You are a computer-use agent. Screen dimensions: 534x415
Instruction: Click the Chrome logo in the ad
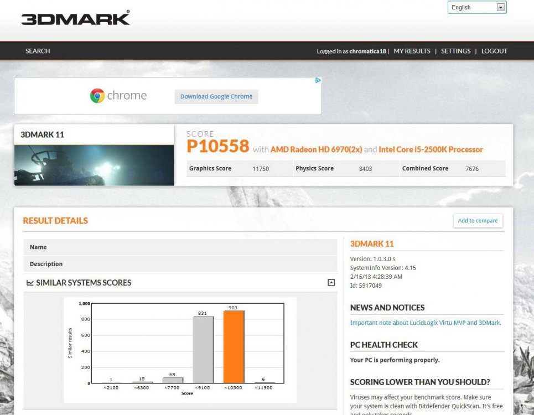97,96
